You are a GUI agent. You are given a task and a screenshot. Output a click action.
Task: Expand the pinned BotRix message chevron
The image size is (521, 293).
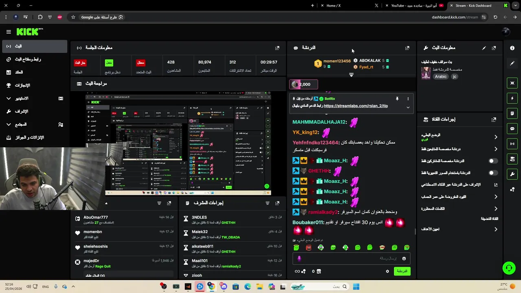408,107
